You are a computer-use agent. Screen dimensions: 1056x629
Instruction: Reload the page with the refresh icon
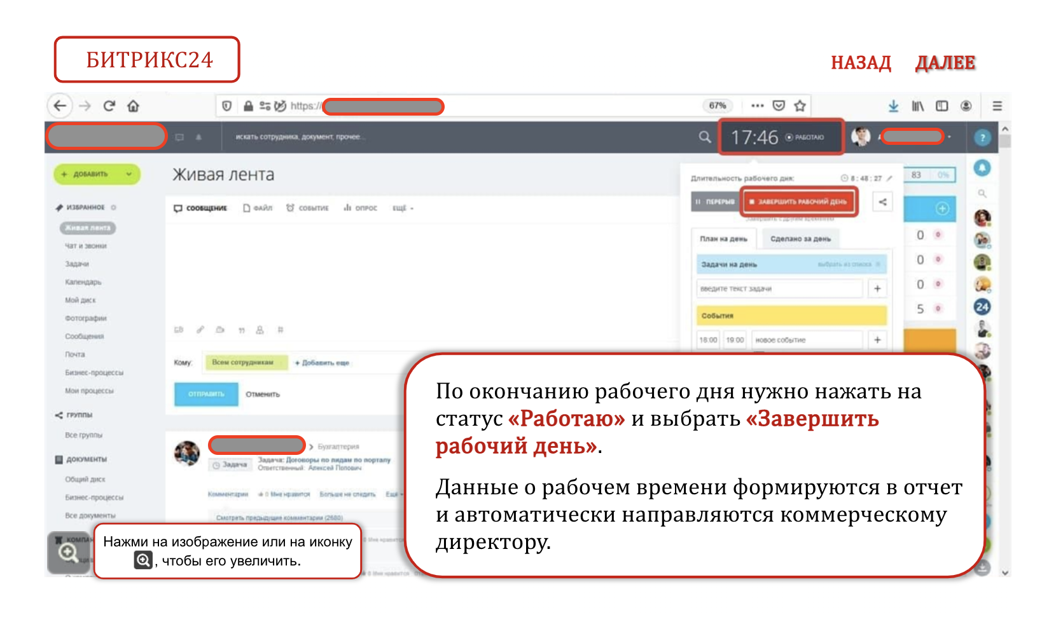(109, 106)
